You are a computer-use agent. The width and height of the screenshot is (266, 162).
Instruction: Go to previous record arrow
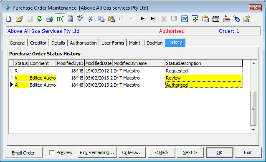132,18
